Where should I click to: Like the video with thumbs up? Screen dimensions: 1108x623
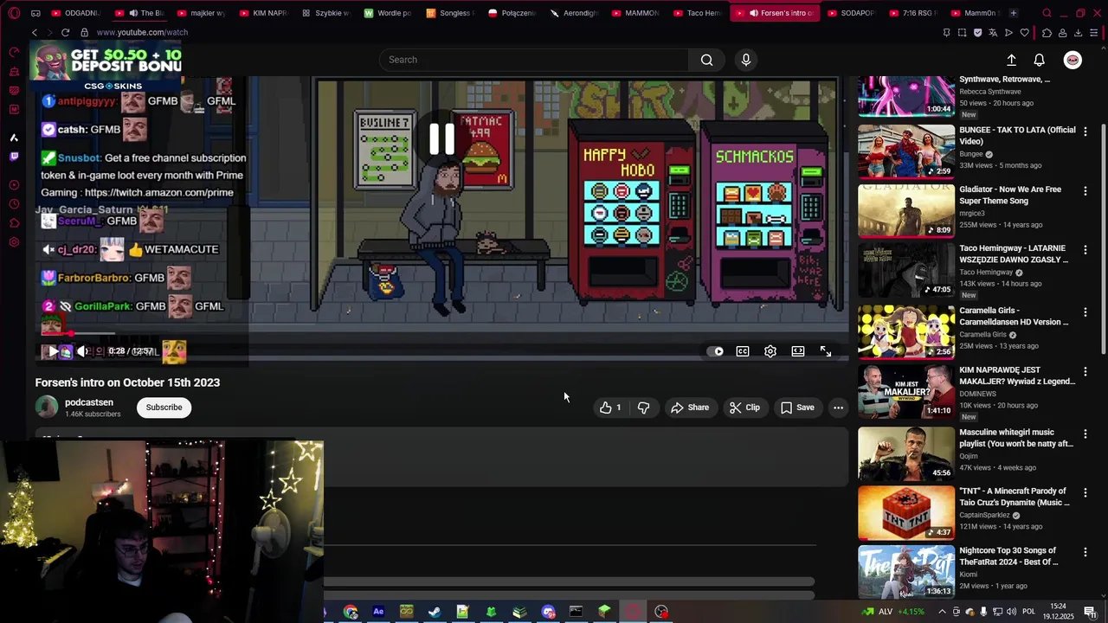click(609, 408)
